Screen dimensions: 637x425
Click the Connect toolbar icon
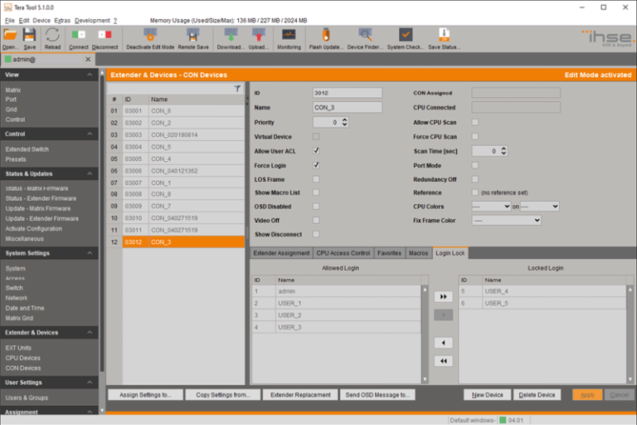[x=79, y=35]
